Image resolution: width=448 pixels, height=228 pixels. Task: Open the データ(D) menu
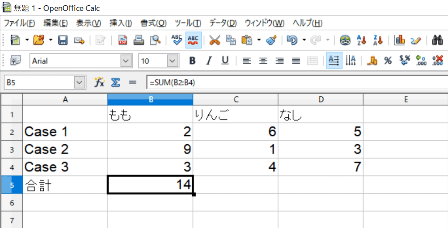pos(224,23)
